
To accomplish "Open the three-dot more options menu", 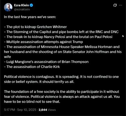I will point(121,5).
